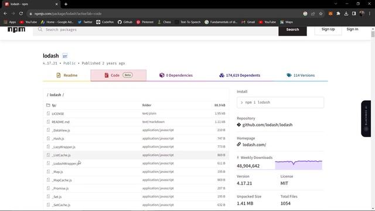
Task: Click the Search button
Action: 292,30
